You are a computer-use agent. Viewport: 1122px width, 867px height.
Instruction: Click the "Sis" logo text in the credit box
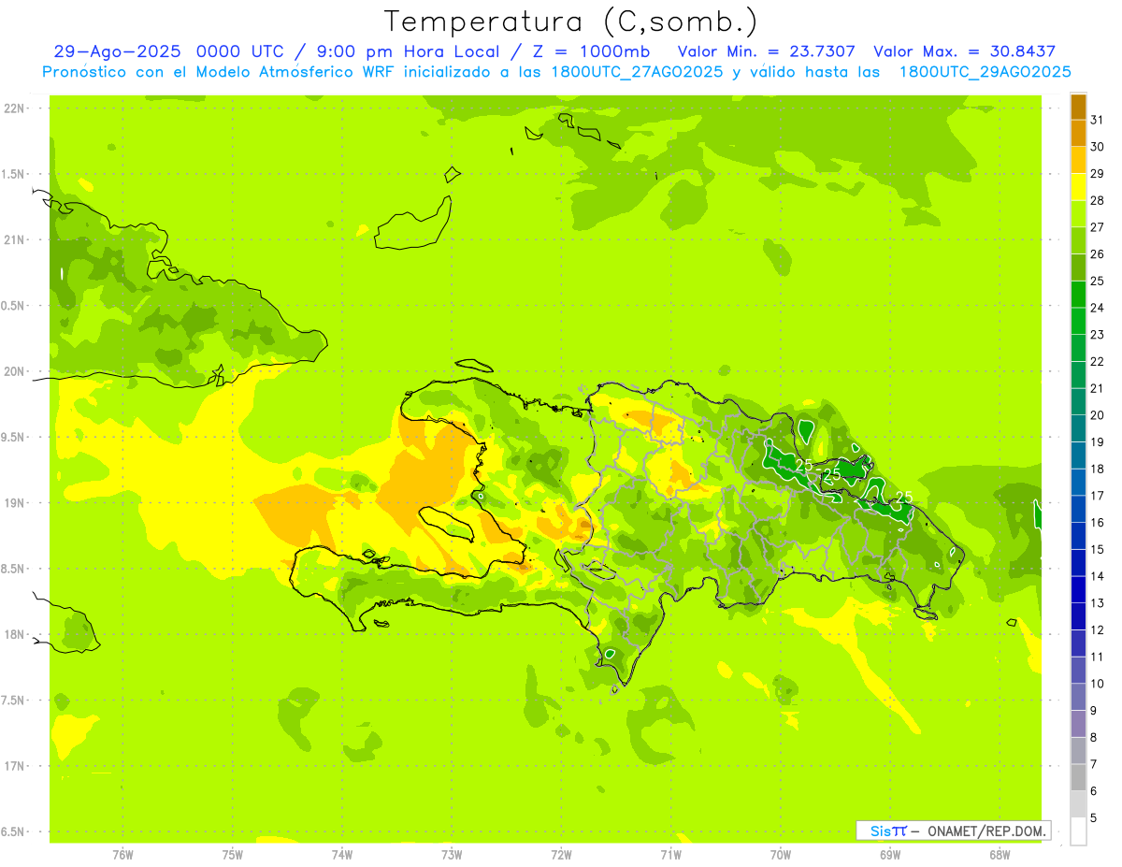879,831
